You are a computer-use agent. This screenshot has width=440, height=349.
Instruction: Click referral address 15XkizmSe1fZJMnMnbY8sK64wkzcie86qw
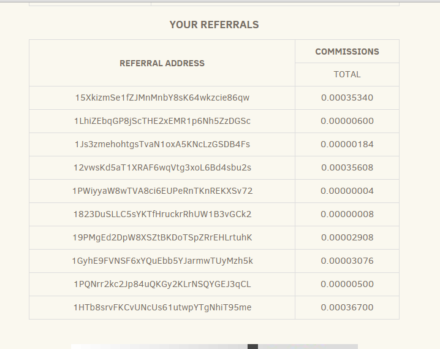click(x=162, y=98)
